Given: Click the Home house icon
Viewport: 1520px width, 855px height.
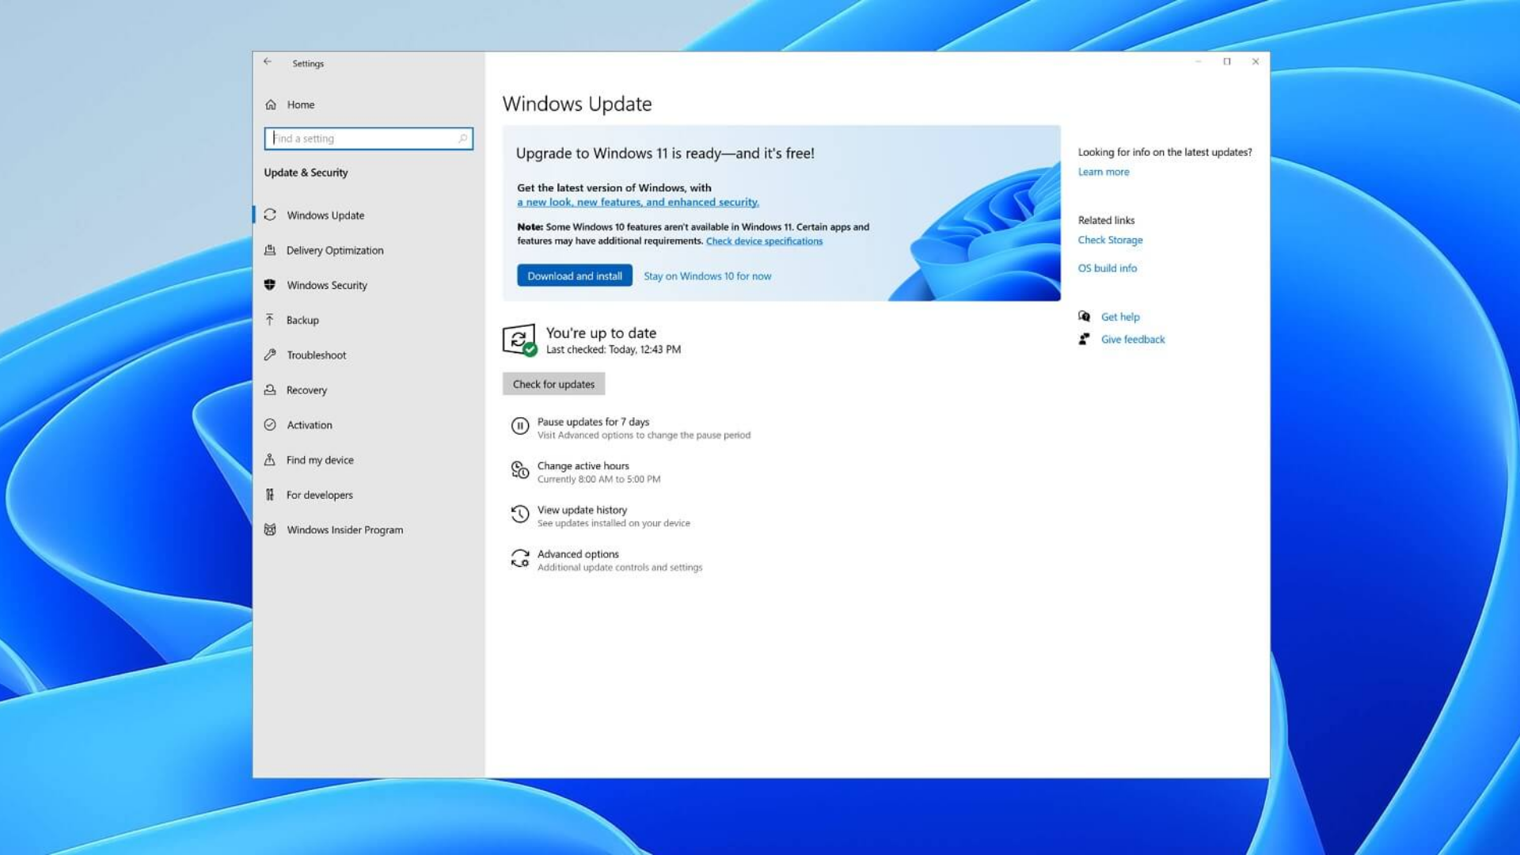Looking at the screenshot, I should [271, 104].
